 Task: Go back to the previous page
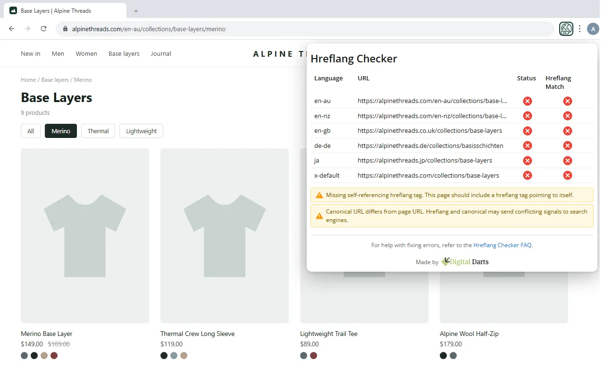[12, 29]
